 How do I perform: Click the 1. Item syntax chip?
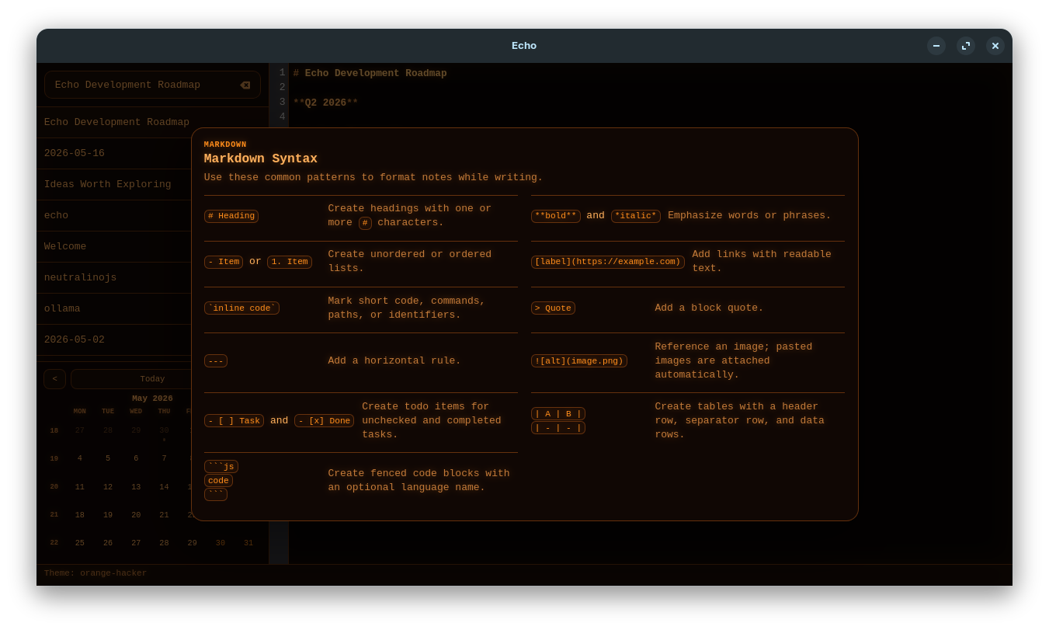click(290, 262)
